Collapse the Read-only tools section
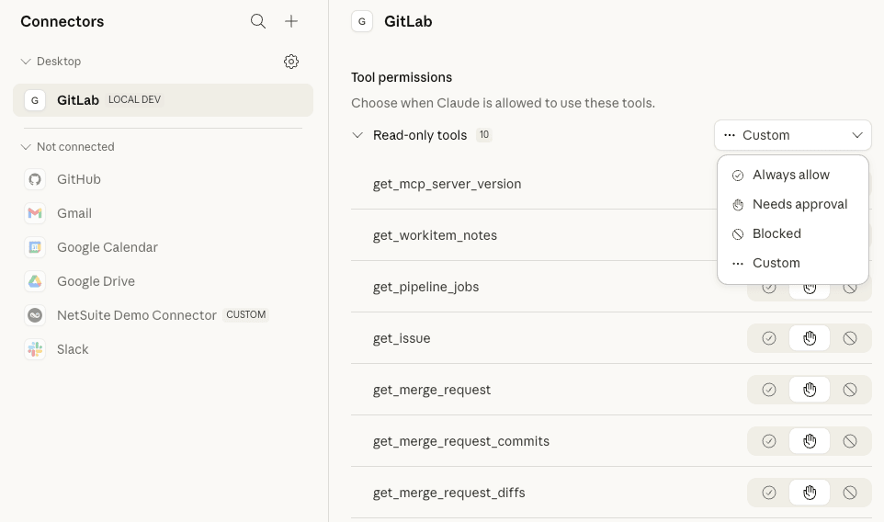This screenshot has width=884, height=522. 357,135
